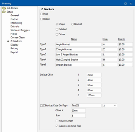Click the Type2 name field Z Angle Bracket
Viewport: 135px width, 132px height.
pyautogui.click(x=78, y=49)
